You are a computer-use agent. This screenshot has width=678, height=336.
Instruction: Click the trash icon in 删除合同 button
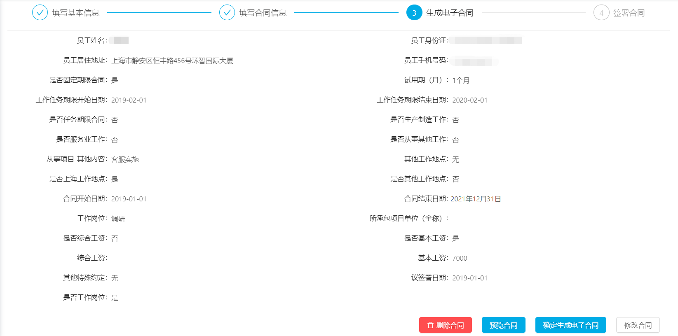(430, 325)
